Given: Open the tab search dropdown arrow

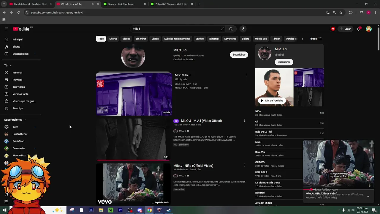Looking at the screenshot, I should tap(4, 4).
